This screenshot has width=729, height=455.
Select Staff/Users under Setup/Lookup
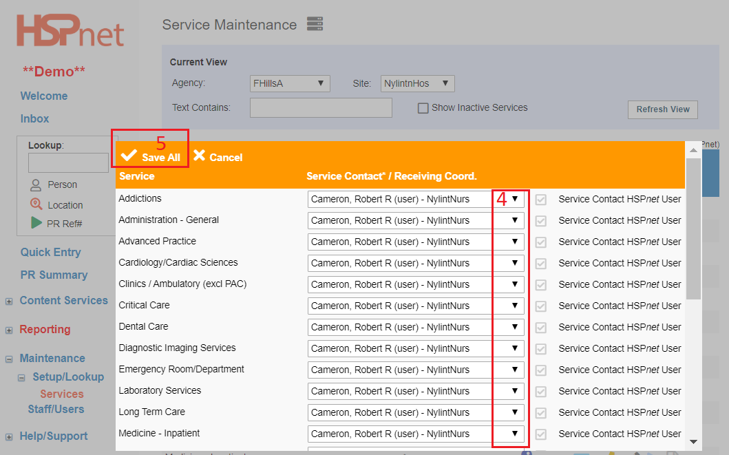pos(56,410)
